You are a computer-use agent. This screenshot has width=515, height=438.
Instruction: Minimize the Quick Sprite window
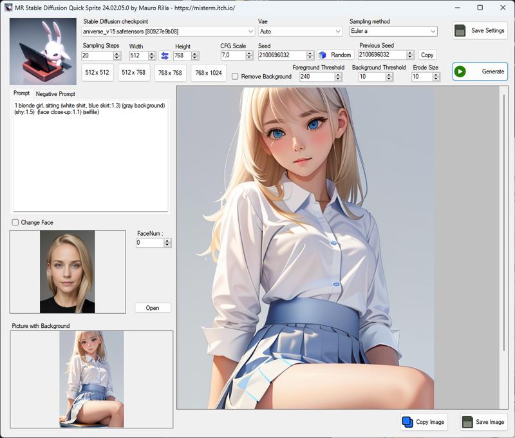coord(458,8)
